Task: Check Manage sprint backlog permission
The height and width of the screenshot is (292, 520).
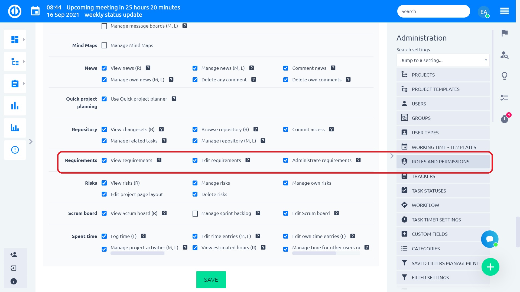Action: [195, 214]
